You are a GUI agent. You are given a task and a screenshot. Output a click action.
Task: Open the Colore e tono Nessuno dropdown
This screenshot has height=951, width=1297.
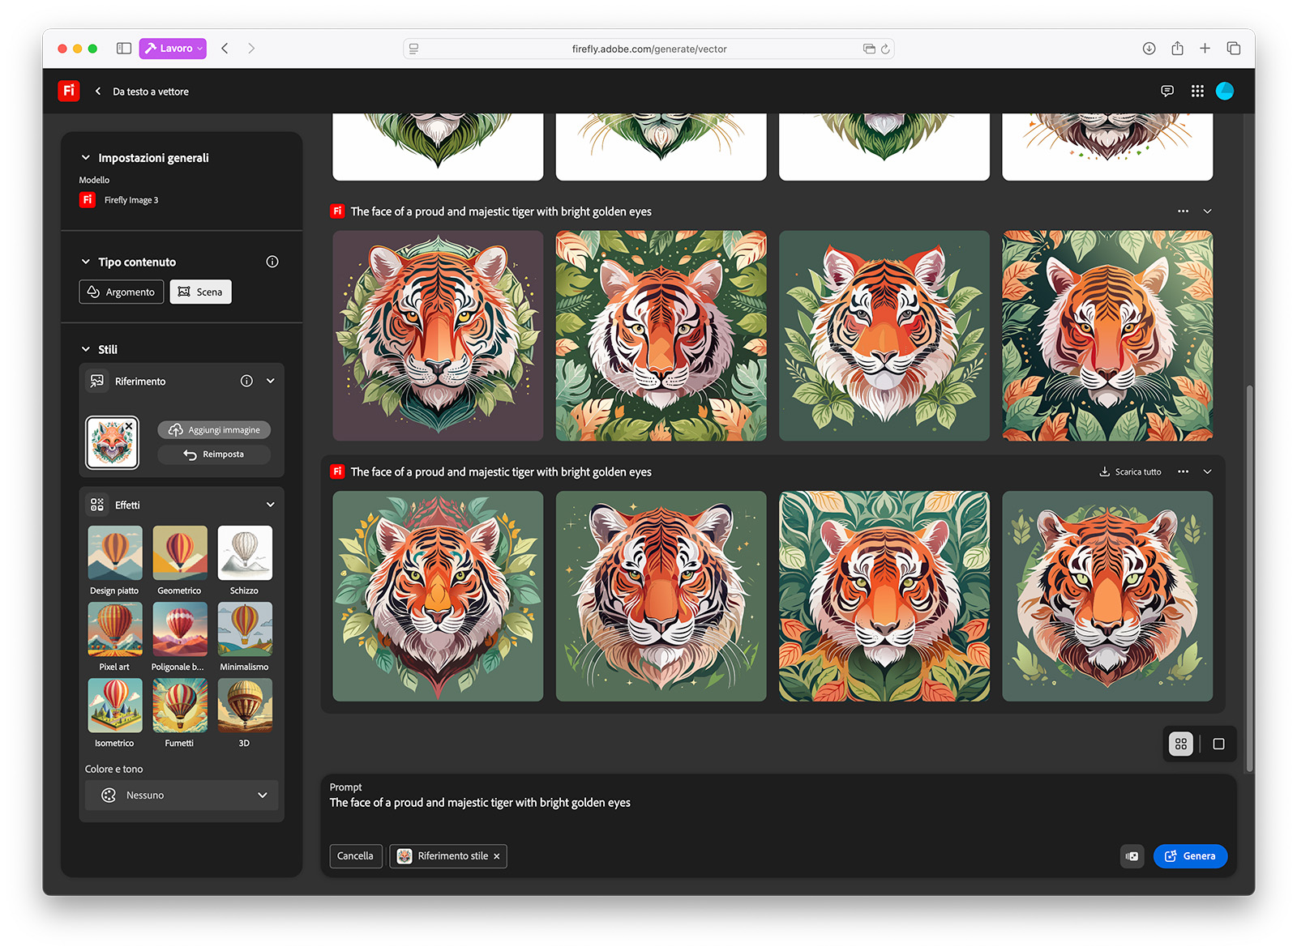click(x=182, y=795)
